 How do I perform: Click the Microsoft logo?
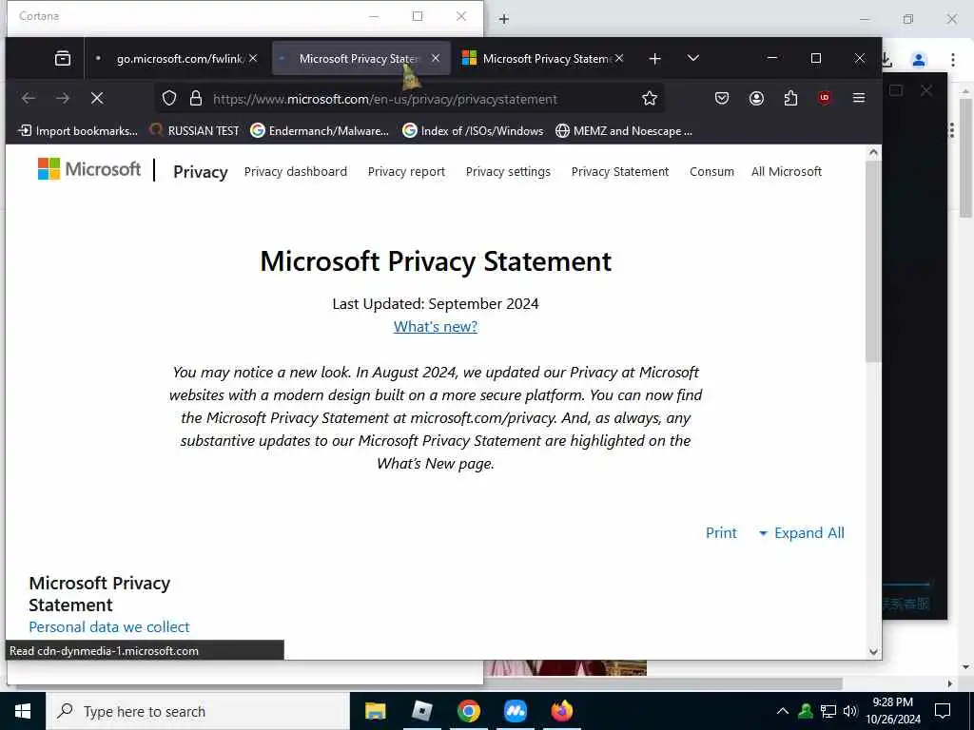pyautogui.click(x=89, y=169)
